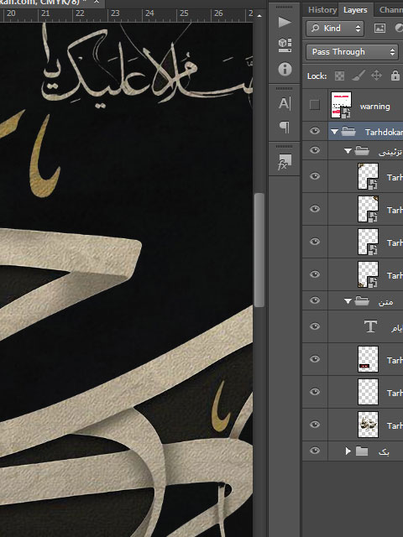Hide the T text layer
This screenshot has width=403, height=537.
315,326
